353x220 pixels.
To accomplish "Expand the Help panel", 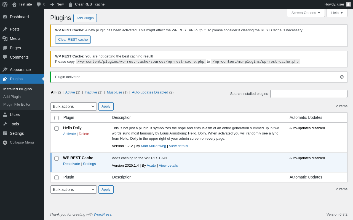I will tap(337, 13).
